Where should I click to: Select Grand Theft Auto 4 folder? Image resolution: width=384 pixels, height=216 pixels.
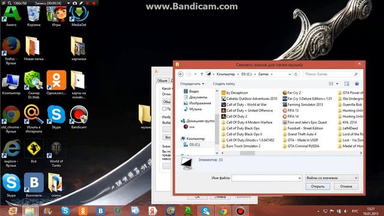point(299,134)
